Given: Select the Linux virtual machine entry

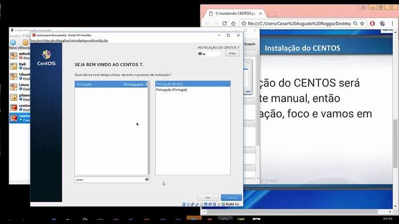Looking at the screenshot, I should pos(20,87).
